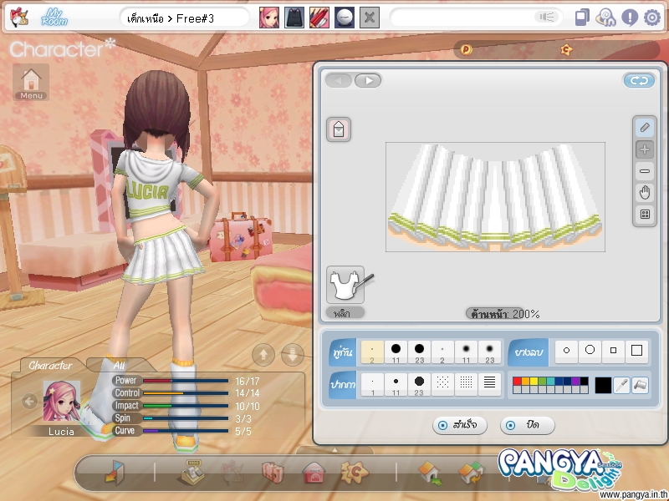Toggle the grid view tool
669x501 pixels.
645,215
